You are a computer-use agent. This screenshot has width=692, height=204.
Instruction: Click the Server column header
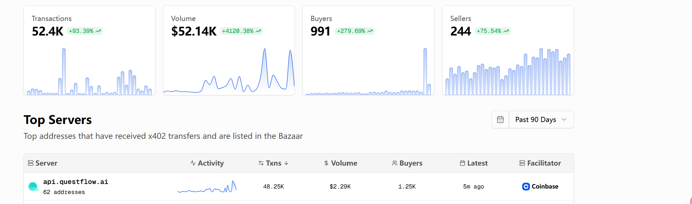coord(43,163)
